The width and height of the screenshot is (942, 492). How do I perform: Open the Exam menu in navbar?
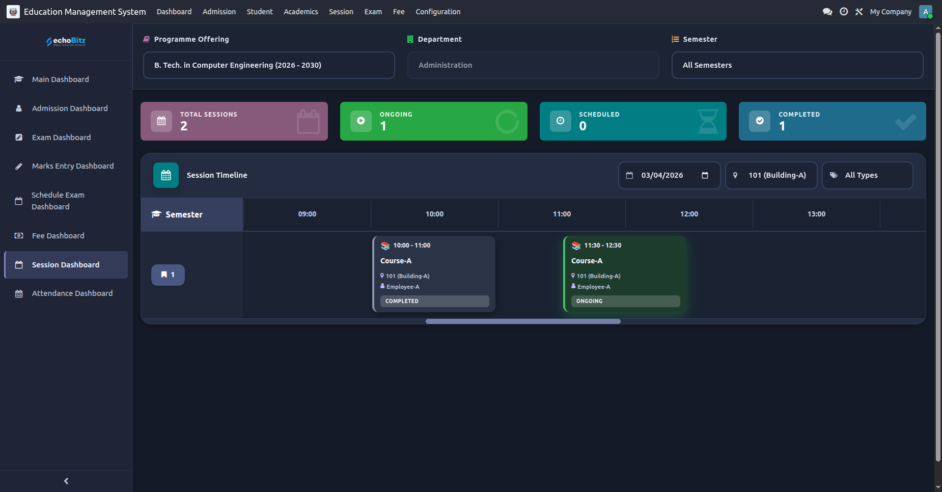tap(373, 12)
